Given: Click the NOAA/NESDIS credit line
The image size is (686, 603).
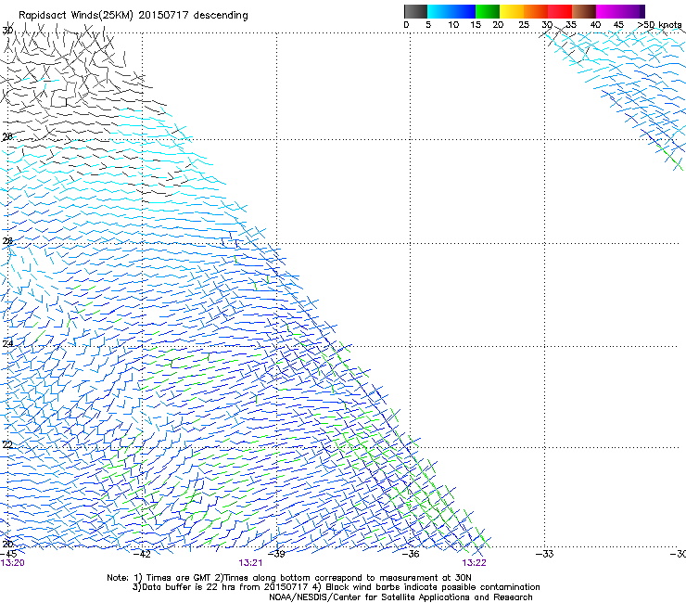Looking at the screenshot, I should pyautogui.click(x=400, y=597).
